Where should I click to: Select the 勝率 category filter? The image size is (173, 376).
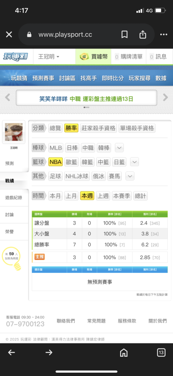pos(71,128)
